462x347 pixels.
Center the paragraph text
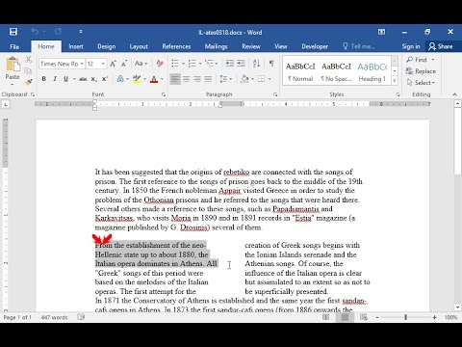pos(186,79)
